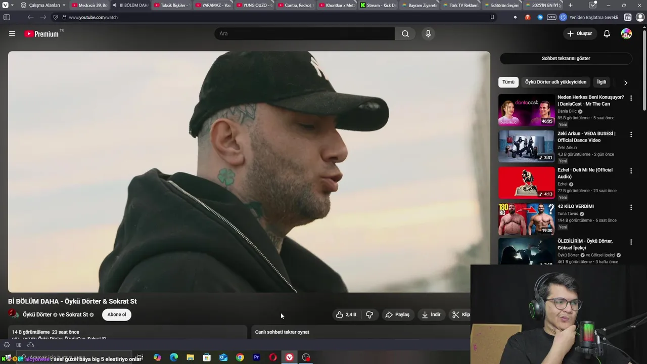Toggle the VPN button in address bar
The height and width of the screenshot is (364, 647).
click(551, 17)
